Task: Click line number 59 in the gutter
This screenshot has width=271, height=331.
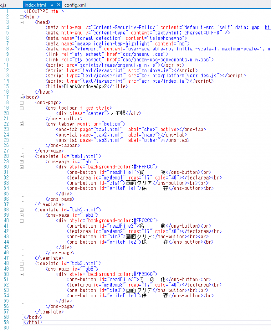Action: [7, 322]
